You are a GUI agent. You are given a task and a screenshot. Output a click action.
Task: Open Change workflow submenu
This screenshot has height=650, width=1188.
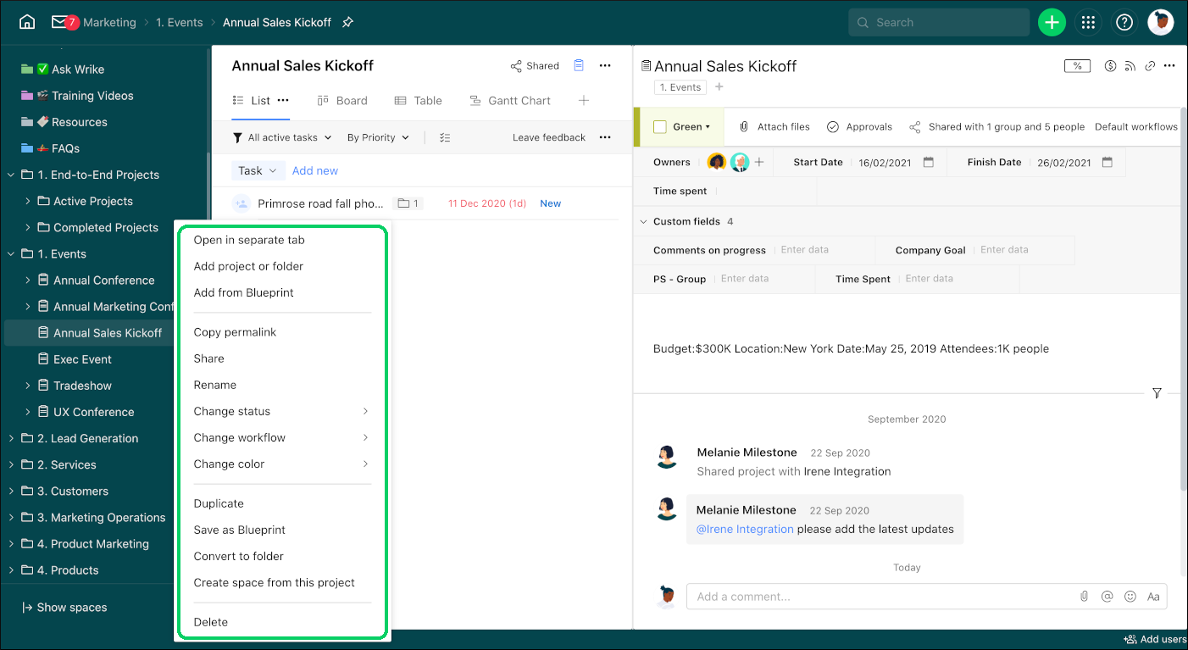coord(282,437)
